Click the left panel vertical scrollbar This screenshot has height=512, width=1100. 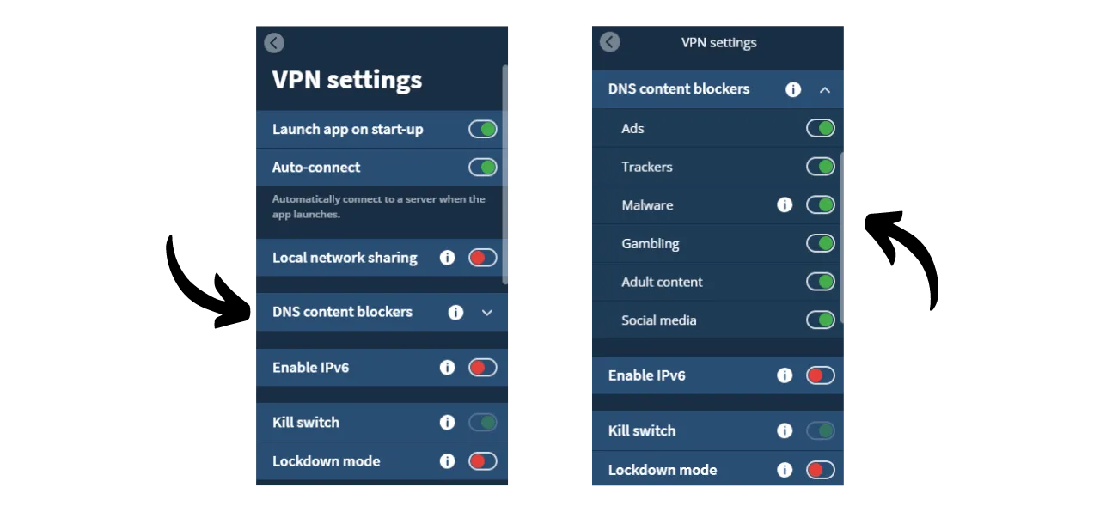click(x=505, y=172)
